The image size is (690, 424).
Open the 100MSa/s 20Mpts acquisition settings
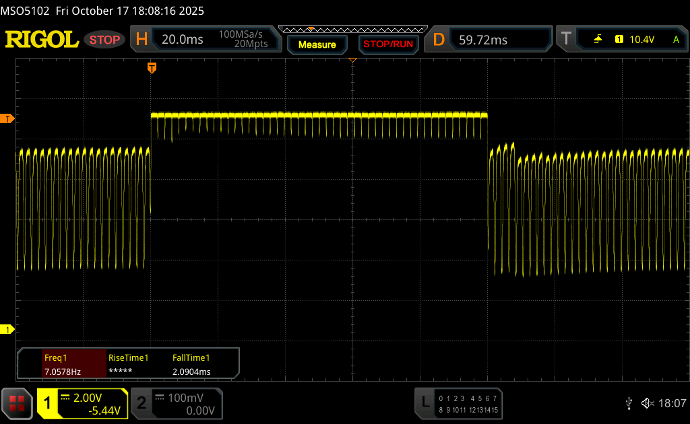243,40
